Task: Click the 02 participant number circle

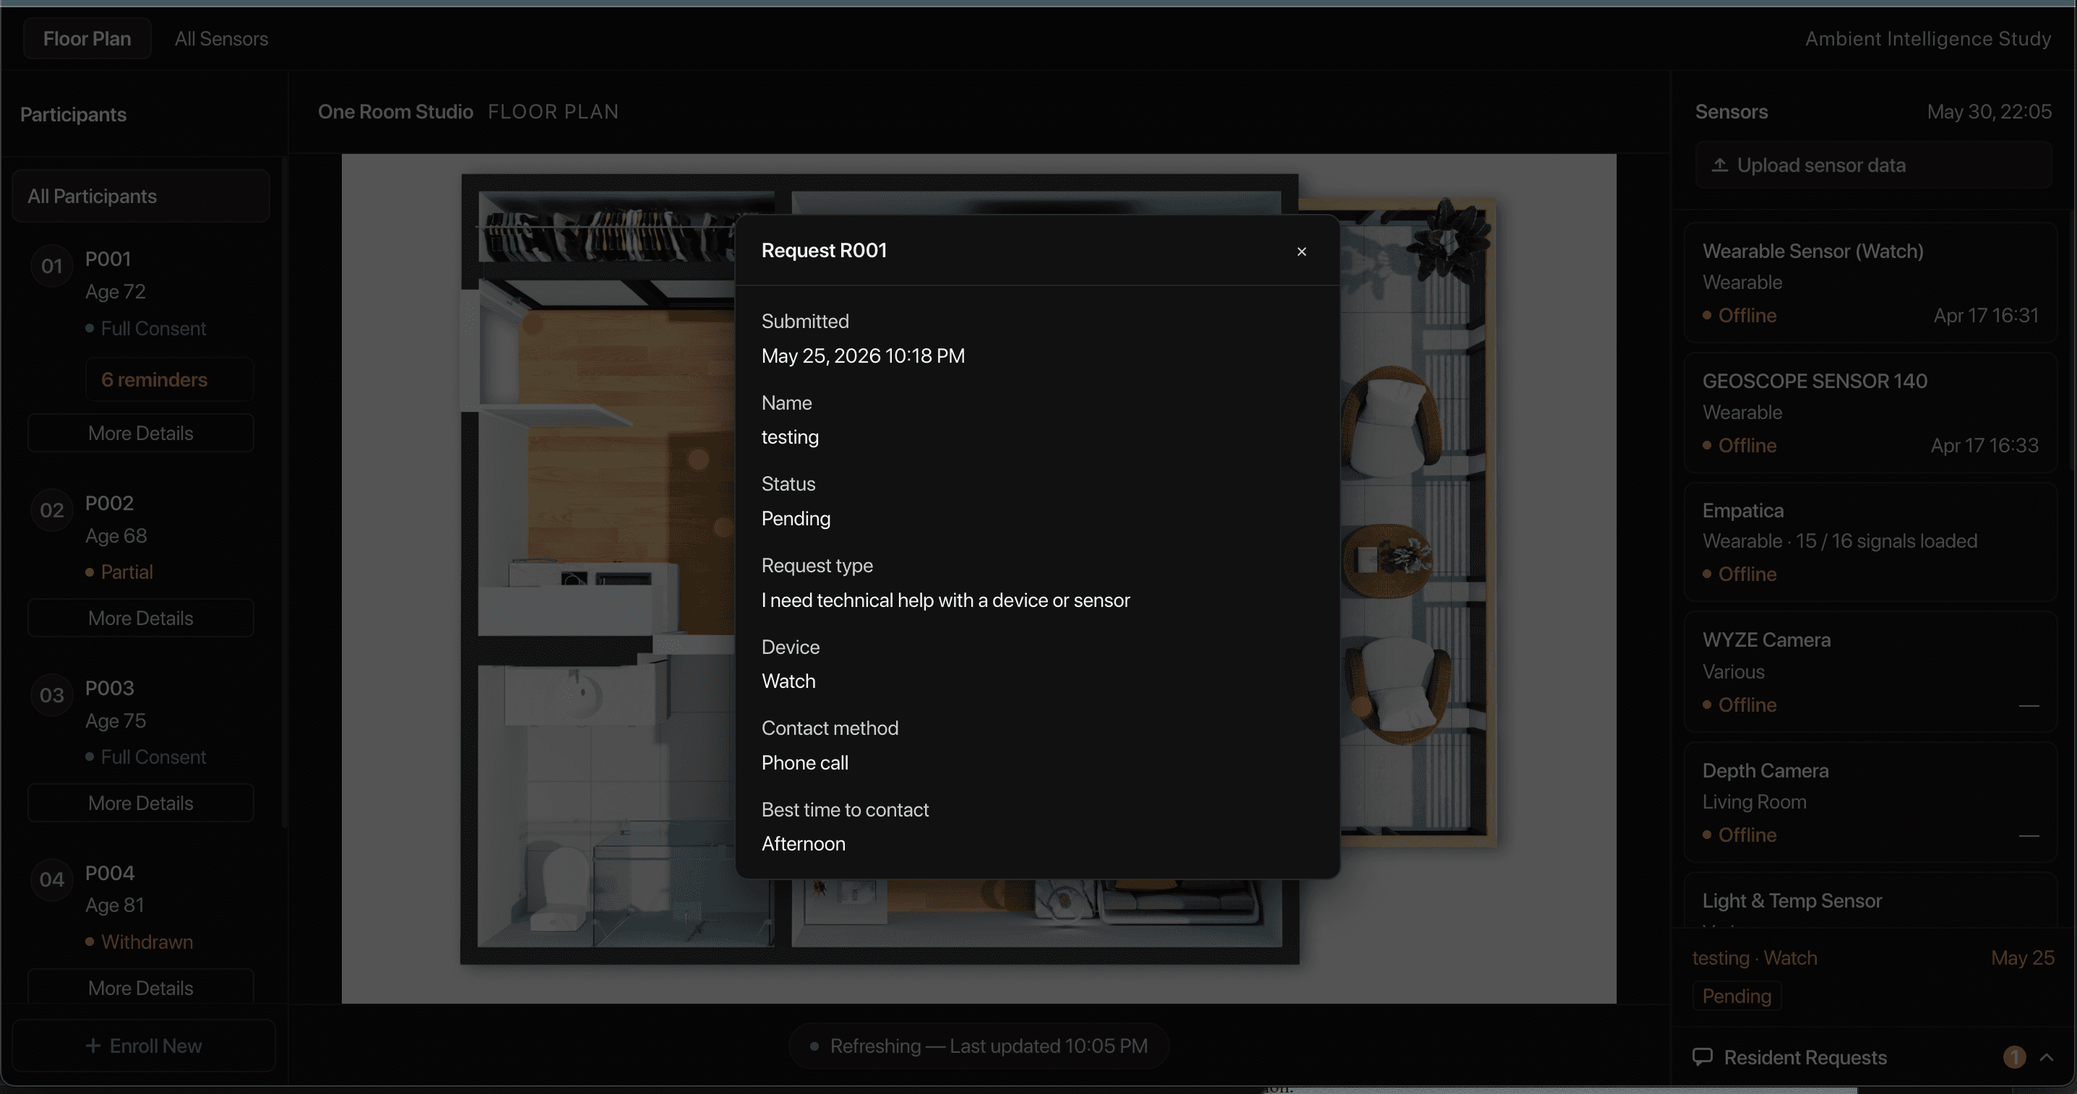Action: (x=51, y=510)
